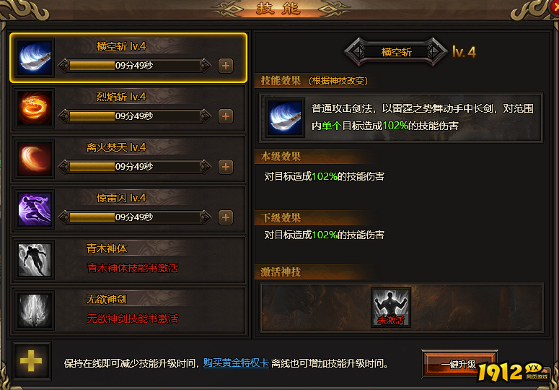Open the 购买黄金特权卡 link
This screenshot has height=390, width=559.
pyautogui.click(x=236, y=363)
